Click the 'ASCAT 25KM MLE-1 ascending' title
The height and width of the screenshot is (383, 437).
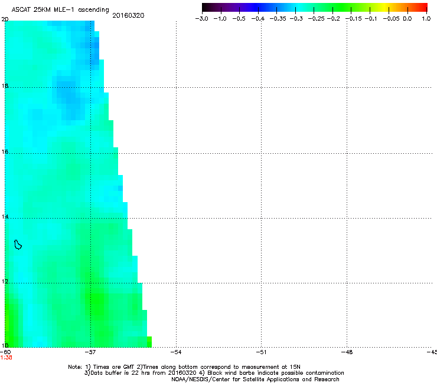tap(60, 10)
